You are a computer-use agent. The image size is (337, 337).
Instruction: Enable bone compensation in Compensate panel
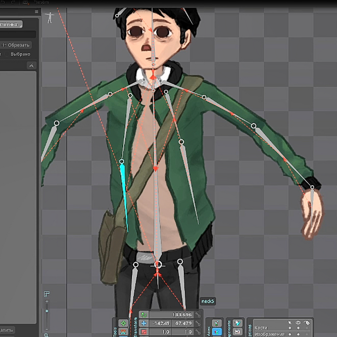[x=238, y=323]
